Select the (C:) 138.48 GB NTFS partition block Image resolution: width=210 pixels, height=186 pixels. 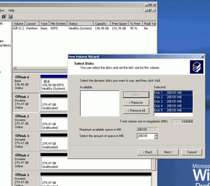click(54, 85)
